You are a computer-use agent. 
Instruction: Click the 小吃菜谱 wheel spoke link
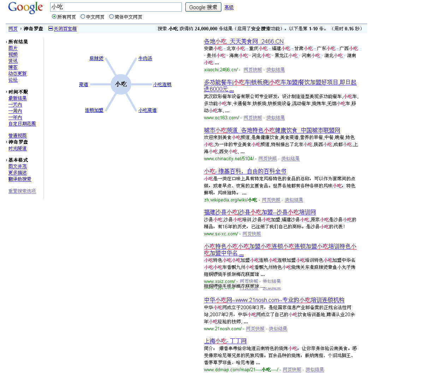pos(147,110)
